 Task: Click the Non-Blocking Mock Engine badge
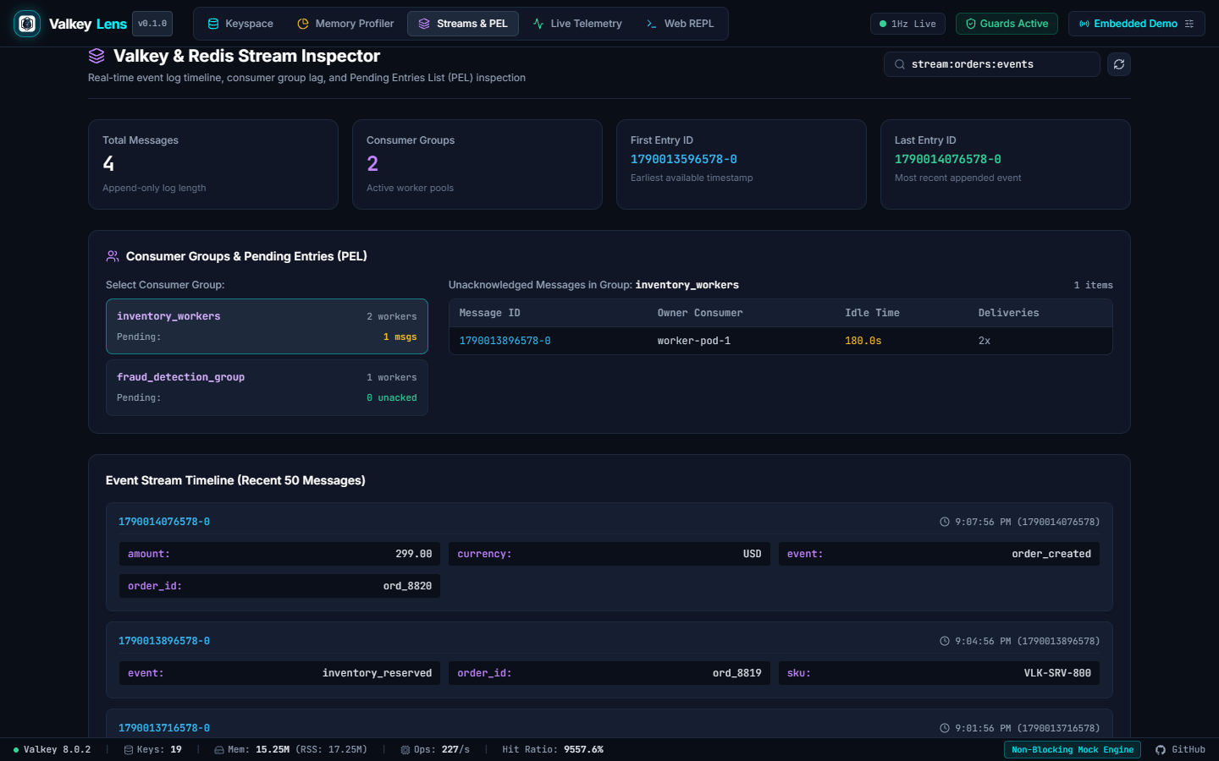tap(1073, 749)
